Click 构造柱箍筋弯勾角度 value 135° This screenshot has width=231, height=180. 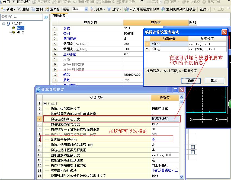[165, 124]
